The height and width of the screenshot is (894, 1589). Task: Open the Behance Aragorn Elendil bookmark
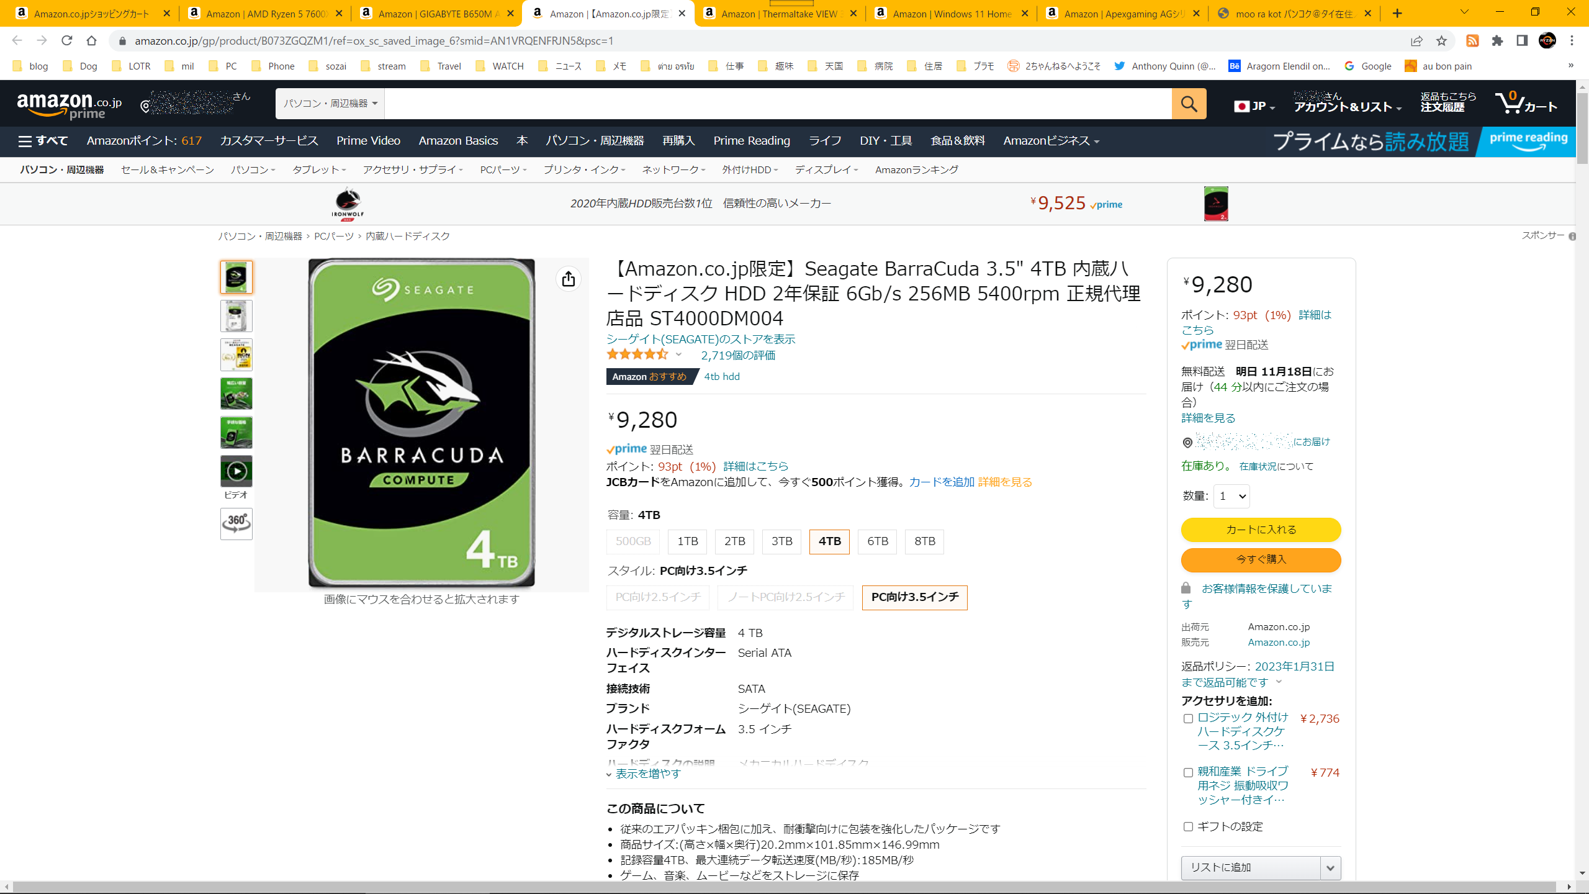1279,66
